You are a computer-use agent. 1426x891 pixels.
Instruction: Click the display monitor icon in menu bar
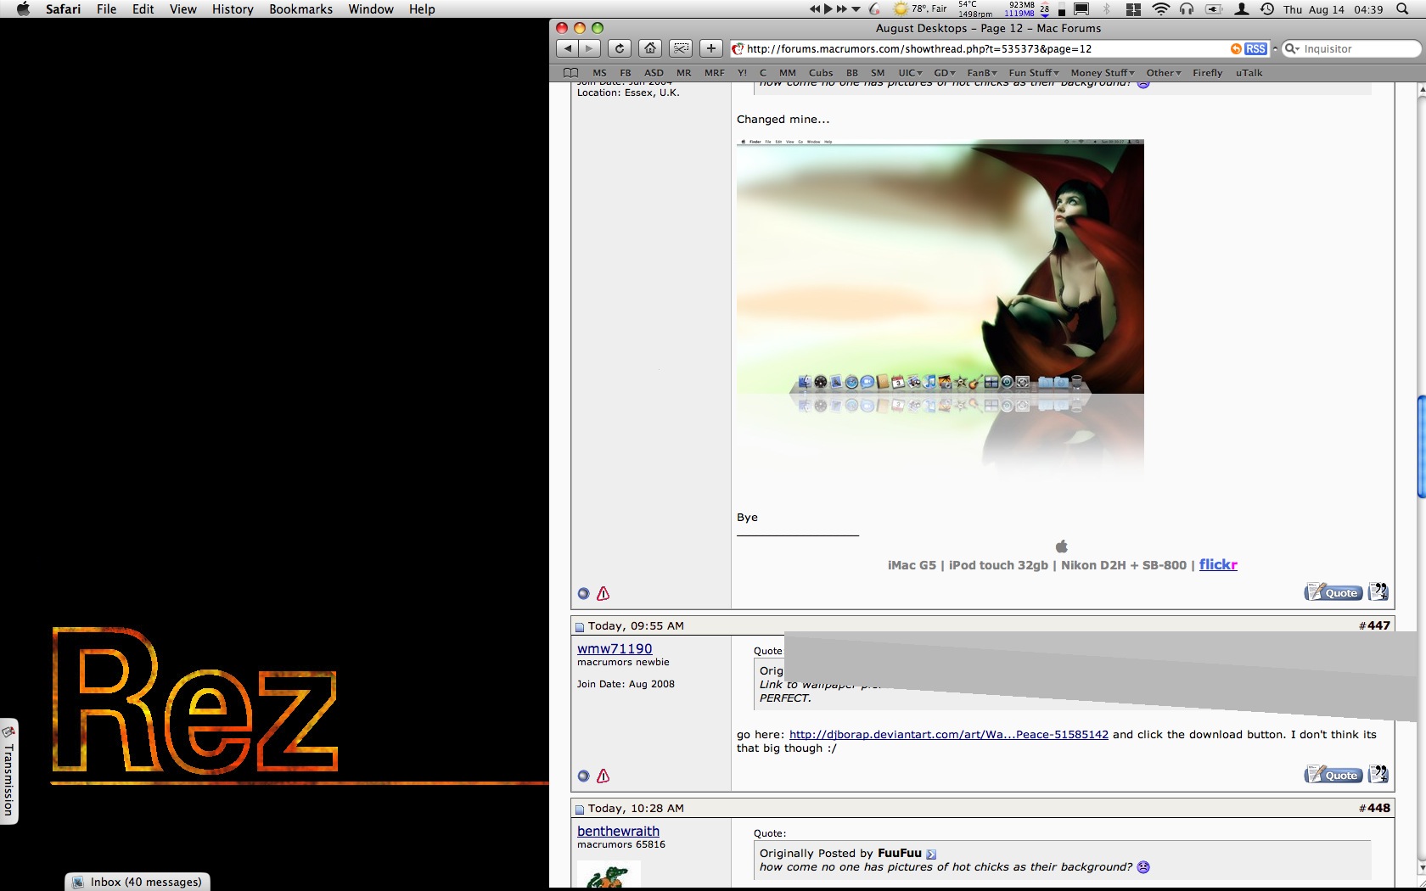(1081, 9)
